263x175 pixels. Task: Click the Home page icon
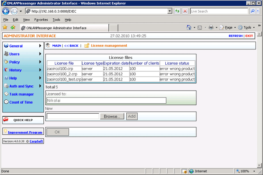tap(189, 27)
